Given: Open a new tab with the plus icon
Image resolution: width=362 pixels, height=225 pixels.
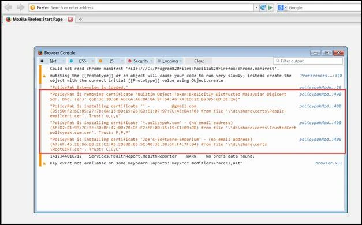Looking at the screenshot, I should (80, 20).
